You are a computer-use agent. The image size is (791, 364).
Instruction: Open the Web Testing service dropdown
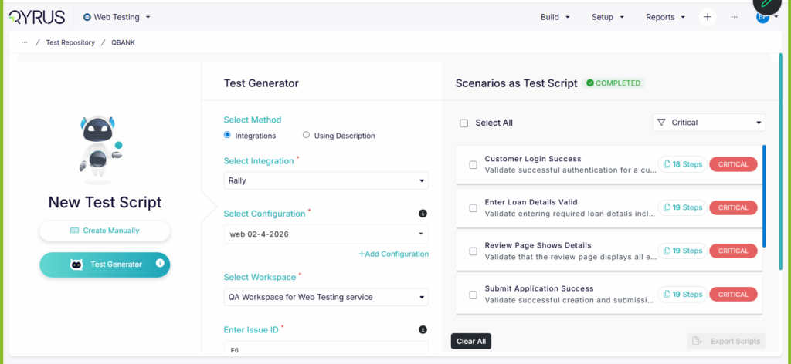pos(117,17)
